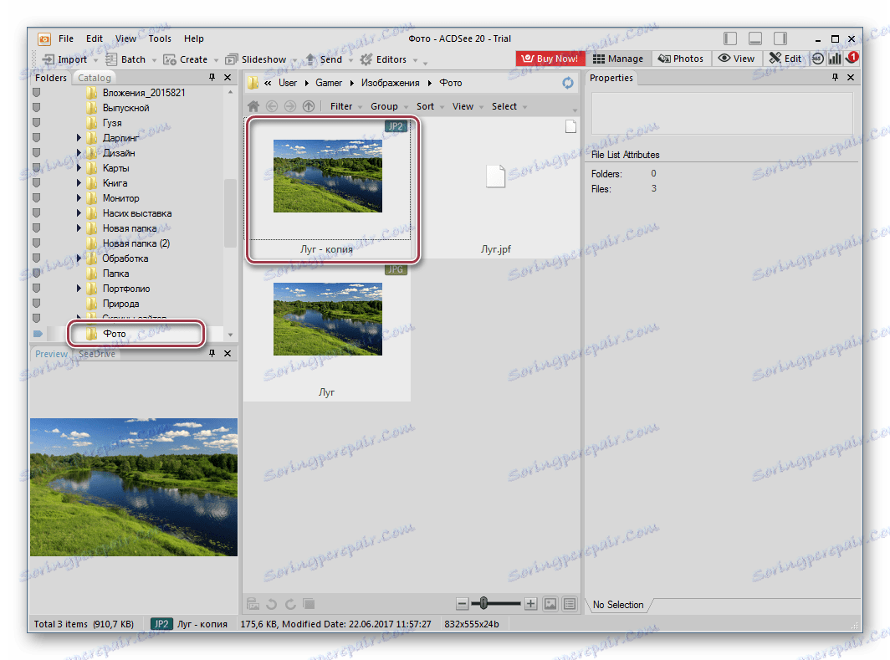
Task: Close the Preview pane
Action: tap(228, 353)
